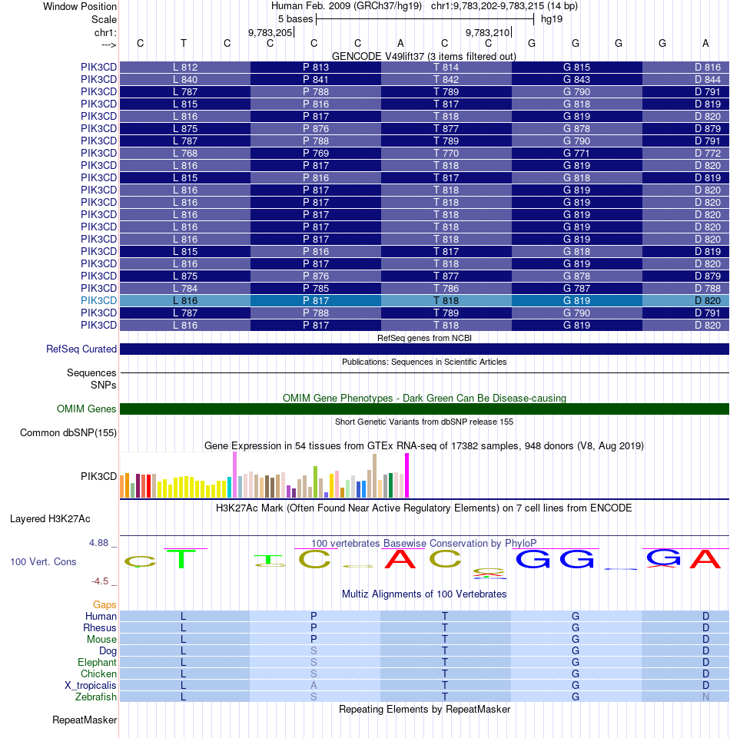730x738 pixels.
Task: Select the Dog species row label
Action: [x=108, y=650]
